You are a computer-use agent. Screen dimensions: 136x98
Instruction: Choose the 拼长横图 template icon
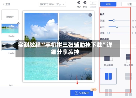tap(109, 58)
